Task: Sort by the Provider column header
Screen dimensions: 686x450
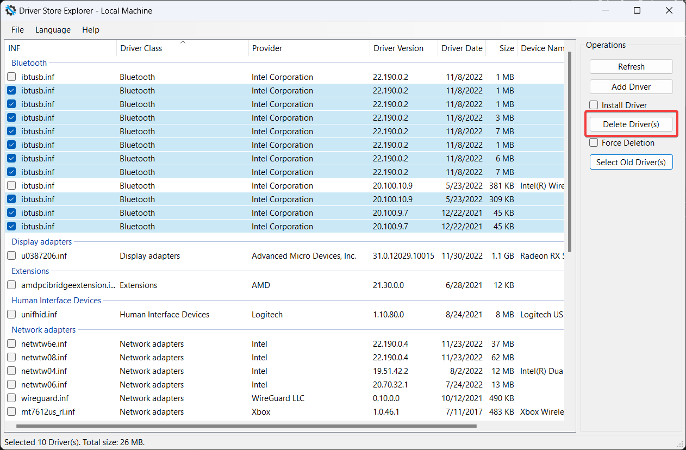Action: [309, 48]
